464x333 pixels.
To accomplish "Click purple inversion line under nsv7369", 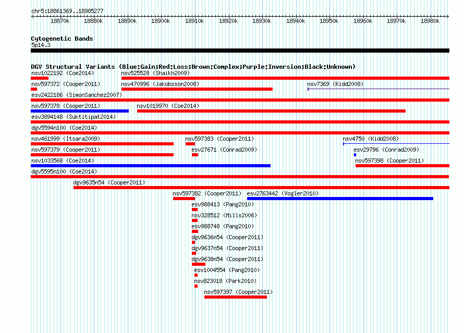I will coord(378,89).
